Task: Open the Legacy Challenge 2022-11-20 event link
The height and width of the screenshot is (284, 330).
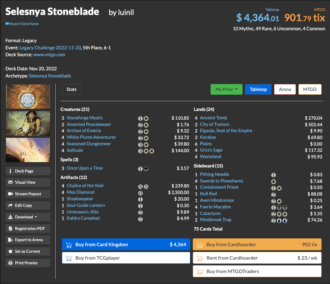Action: (50, 48)
